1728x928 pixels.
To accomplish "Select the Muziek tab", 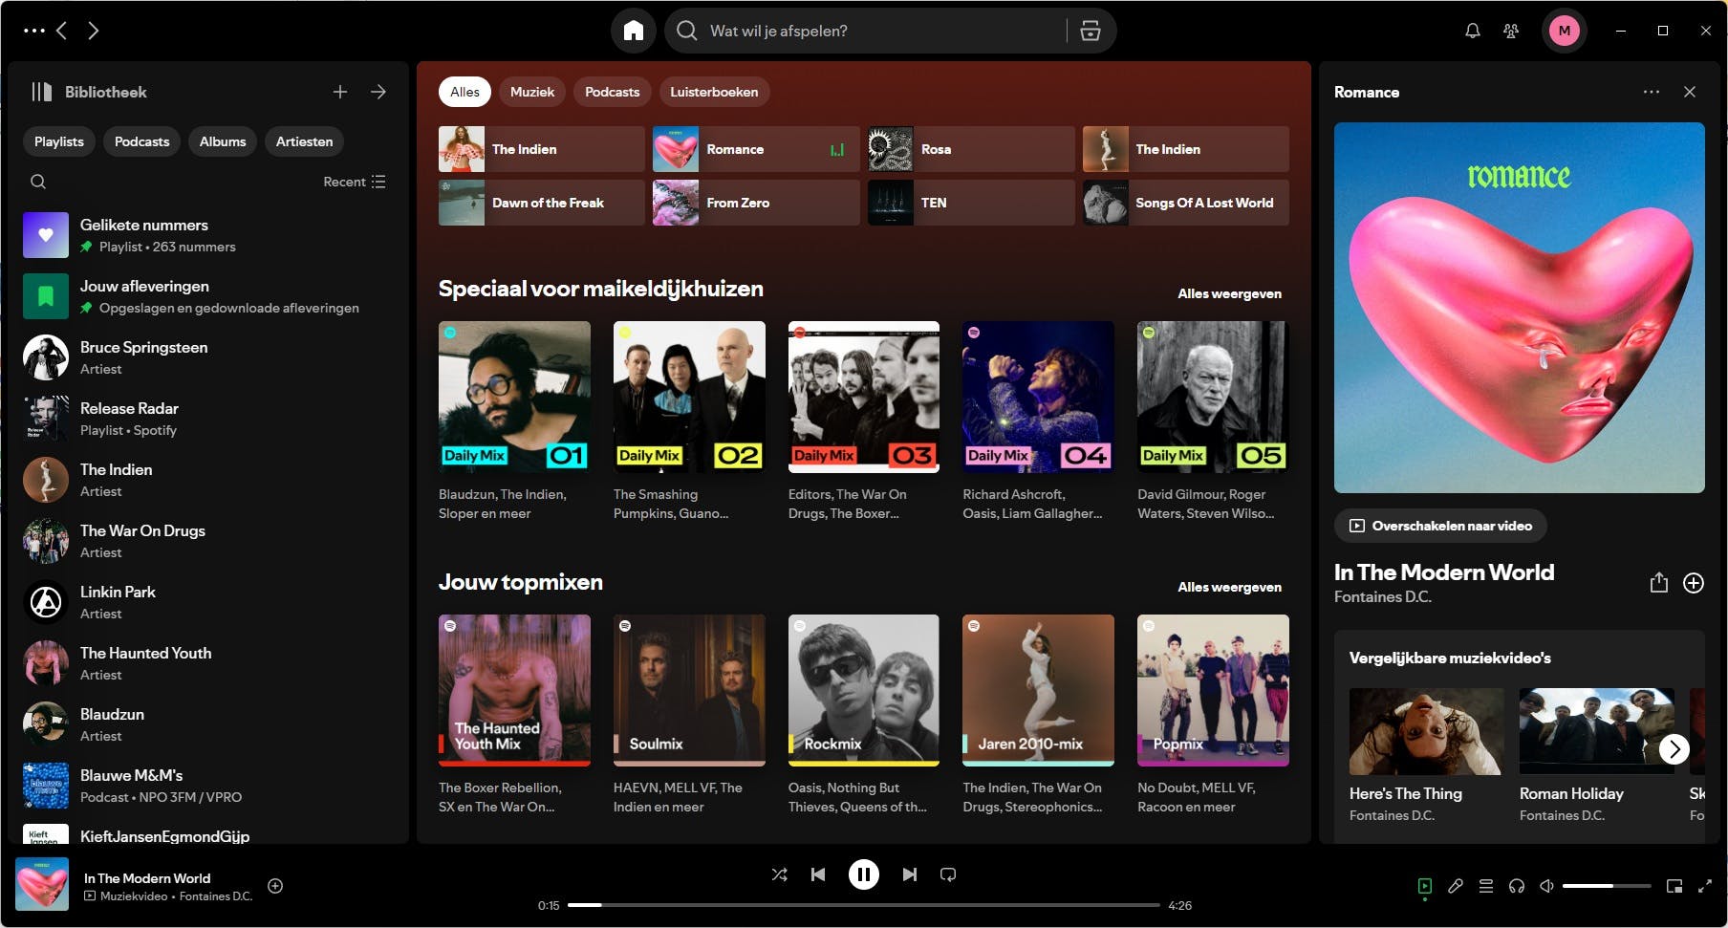I will coord(532,92).
